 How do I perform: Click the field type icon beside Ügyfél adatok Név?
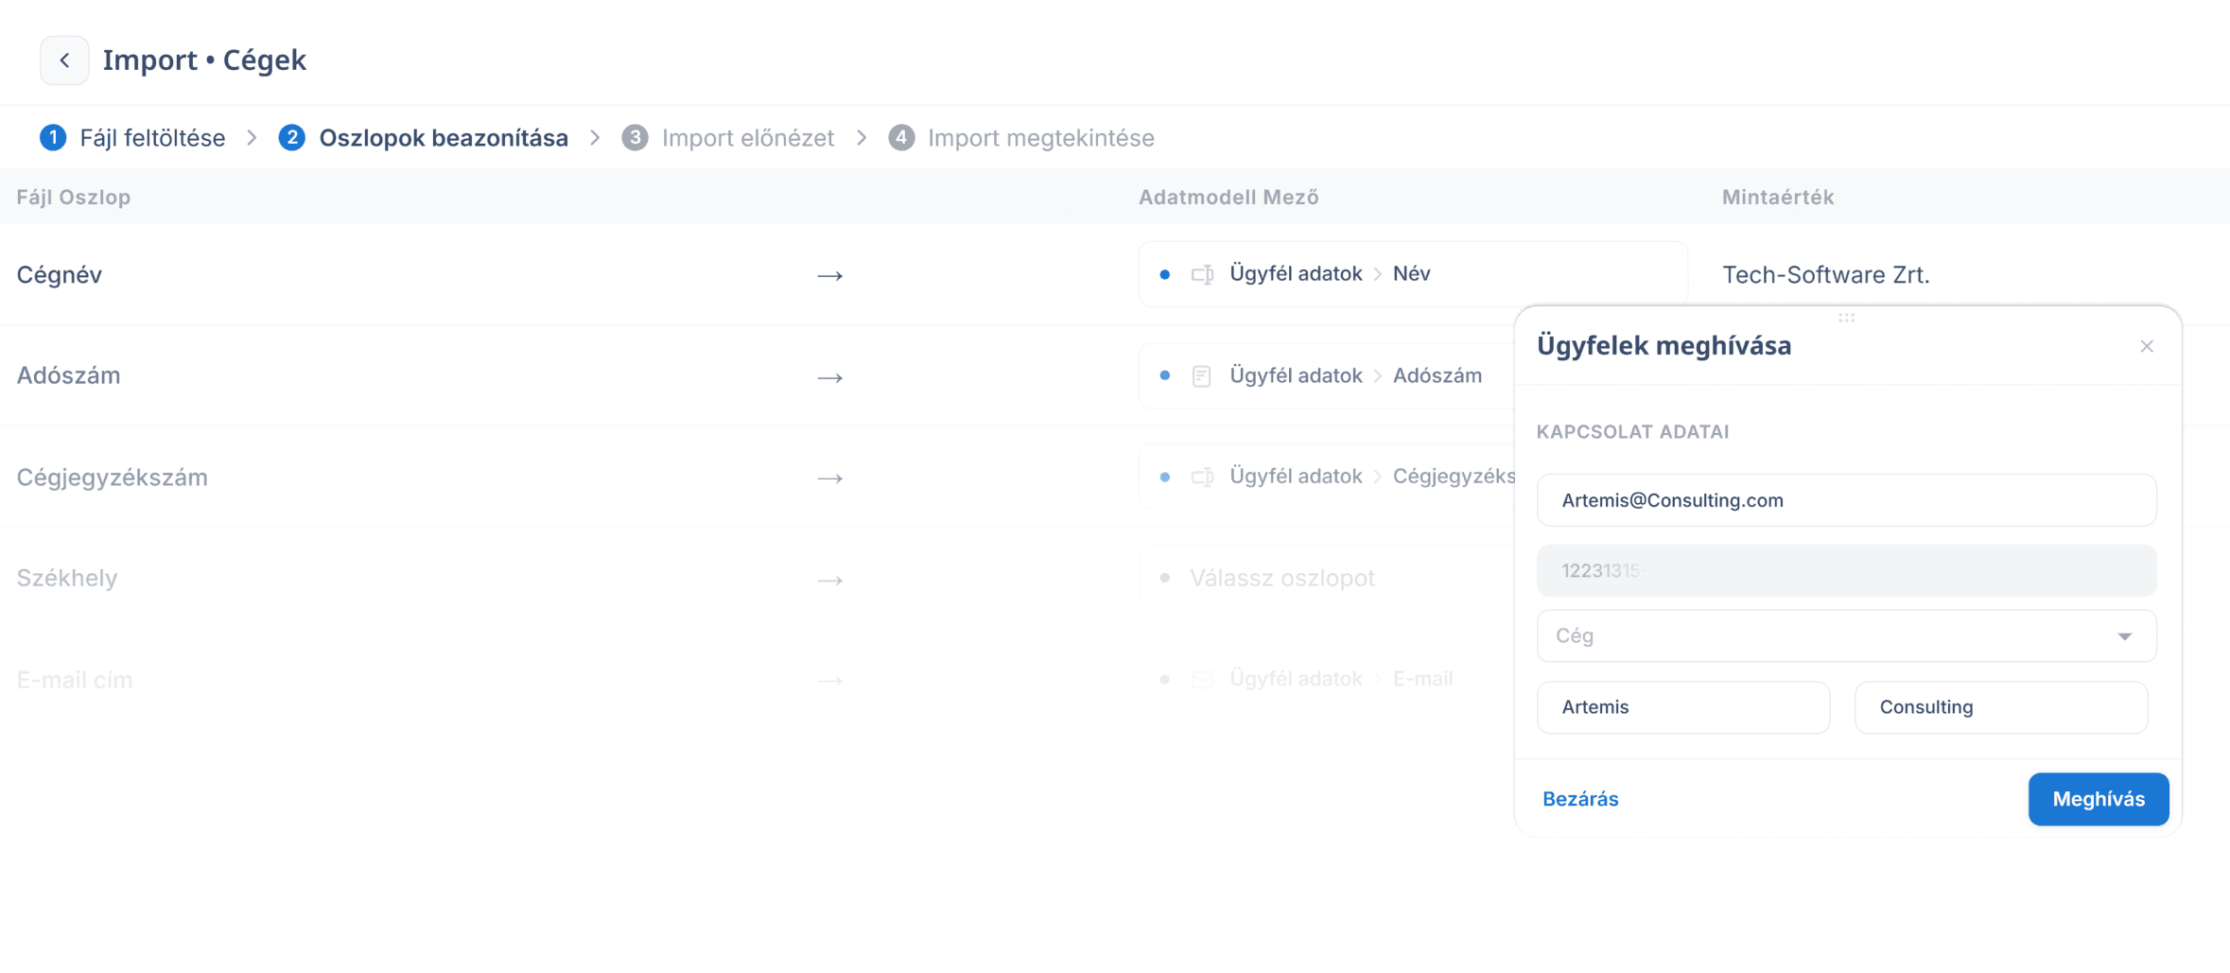click(1202, 274)
